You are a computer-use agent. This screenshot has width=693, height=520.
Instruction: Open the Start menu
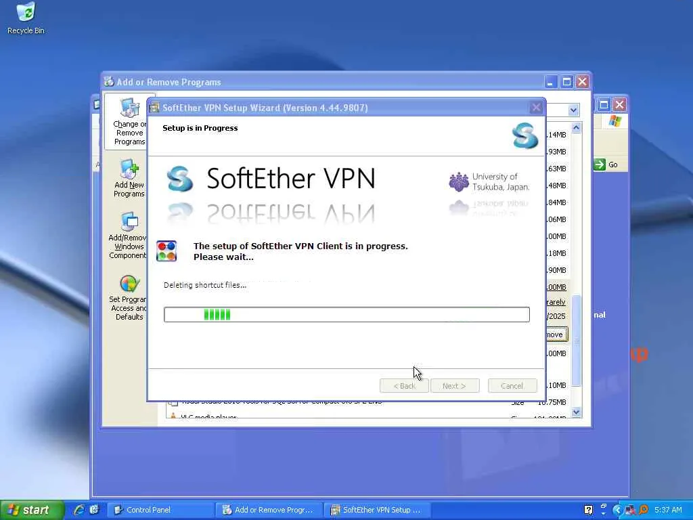[x=32, y=510]
